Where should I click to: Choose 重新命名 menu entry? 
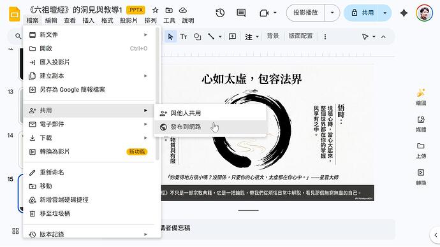(89, 173)
